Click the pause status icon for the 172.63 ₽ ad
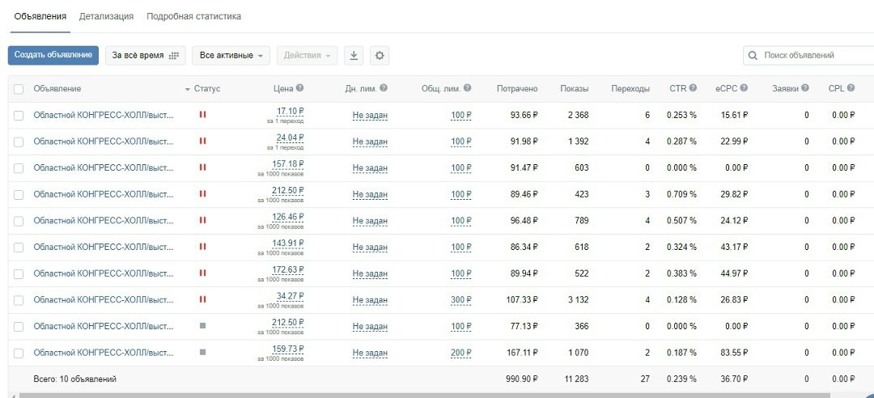This screenshot has height=398, width=874. 202,273
